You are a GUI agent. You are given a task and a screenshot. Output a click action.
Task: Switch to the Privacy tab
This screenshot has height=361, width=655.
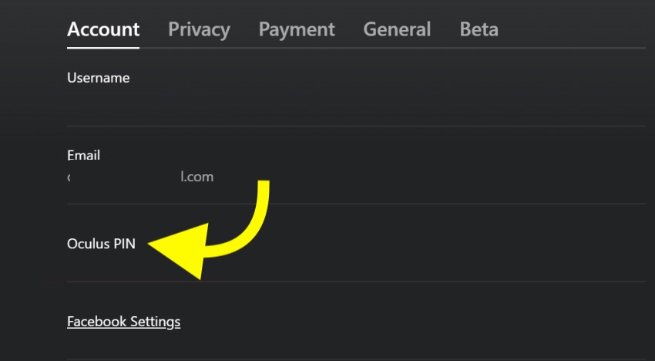click(199, 29)
